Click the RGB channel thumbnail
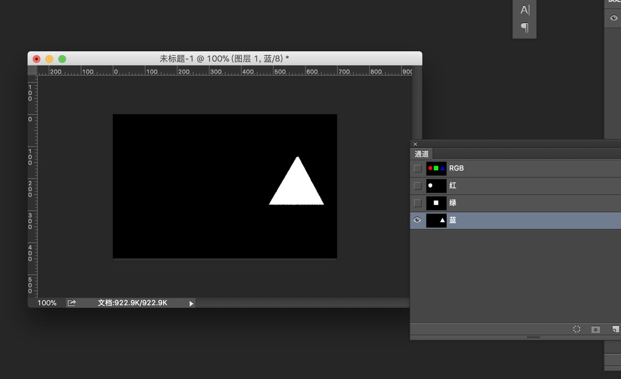 point(436,168)
